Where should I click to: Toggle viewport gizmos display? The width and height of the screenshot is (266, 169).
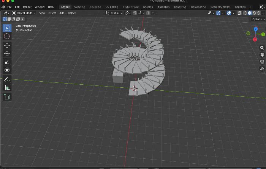tap(218, 13)
